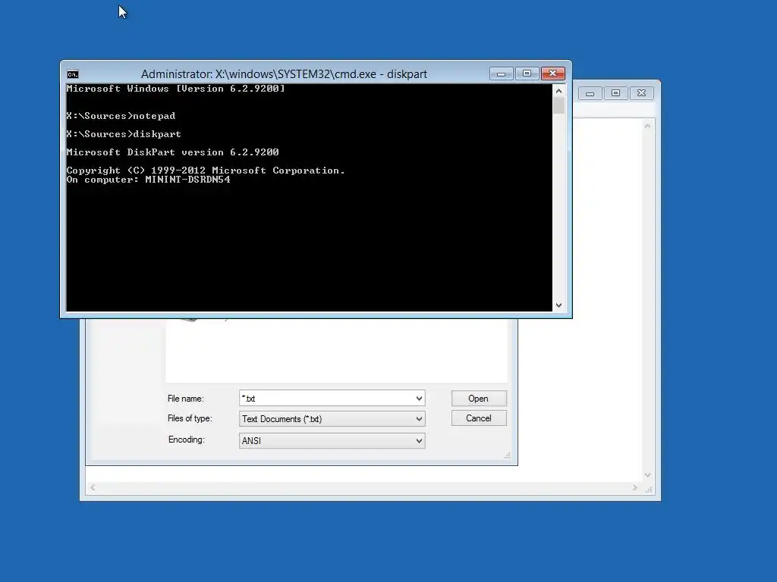Click the command prompt vertical scrollbar thumb
This screenshot has height=582, width=777.
[558, 105]
